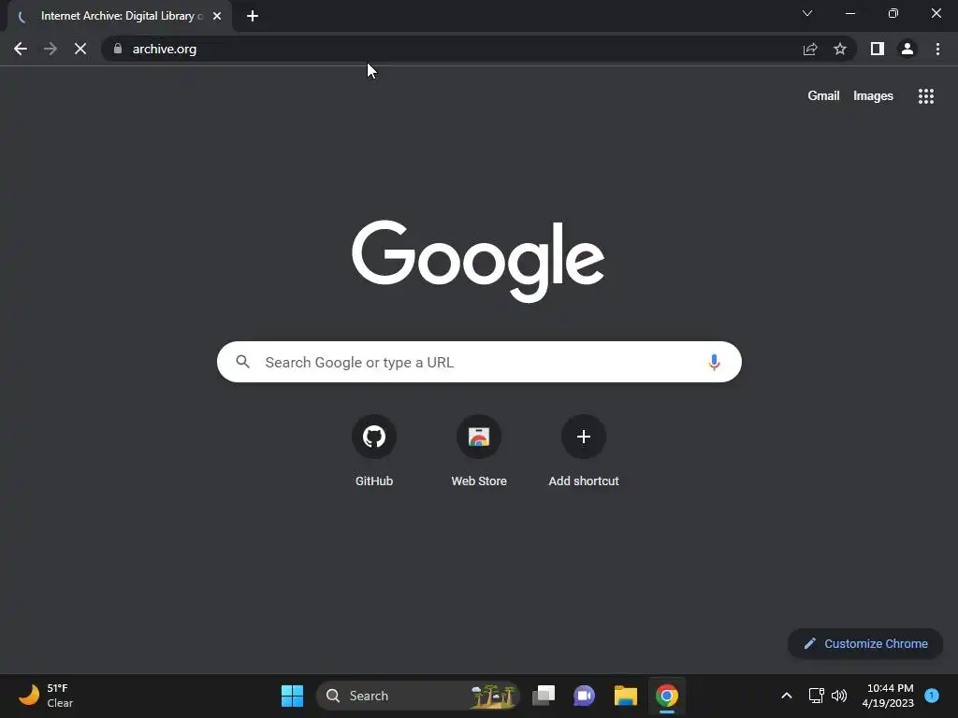The width and height of the screenshot is (958, 718).
Task: Open File Explorer from the taskbar
Action: click(626, 696)
